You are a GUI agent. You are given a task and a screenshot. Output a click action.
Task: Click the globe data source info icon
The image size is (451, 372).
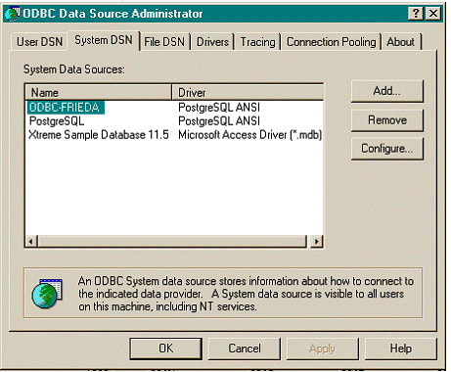tap(47, 293)
